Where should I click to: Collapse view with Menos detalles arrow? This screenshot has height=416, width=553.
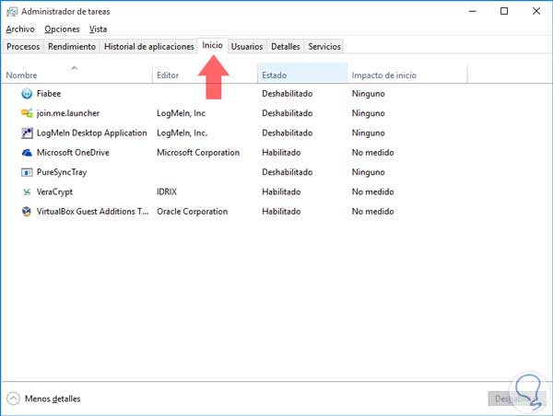tap(14, 399)
